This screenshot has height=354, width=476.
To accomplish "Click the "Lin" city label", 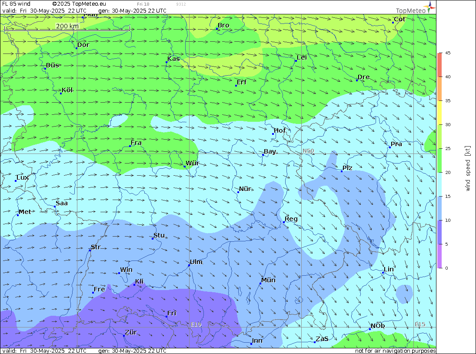I will 389,269.
